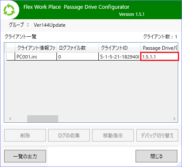Click the 移動指示 button
The width and height of the screenshot is (182, 167).
[x=113, y=135]
